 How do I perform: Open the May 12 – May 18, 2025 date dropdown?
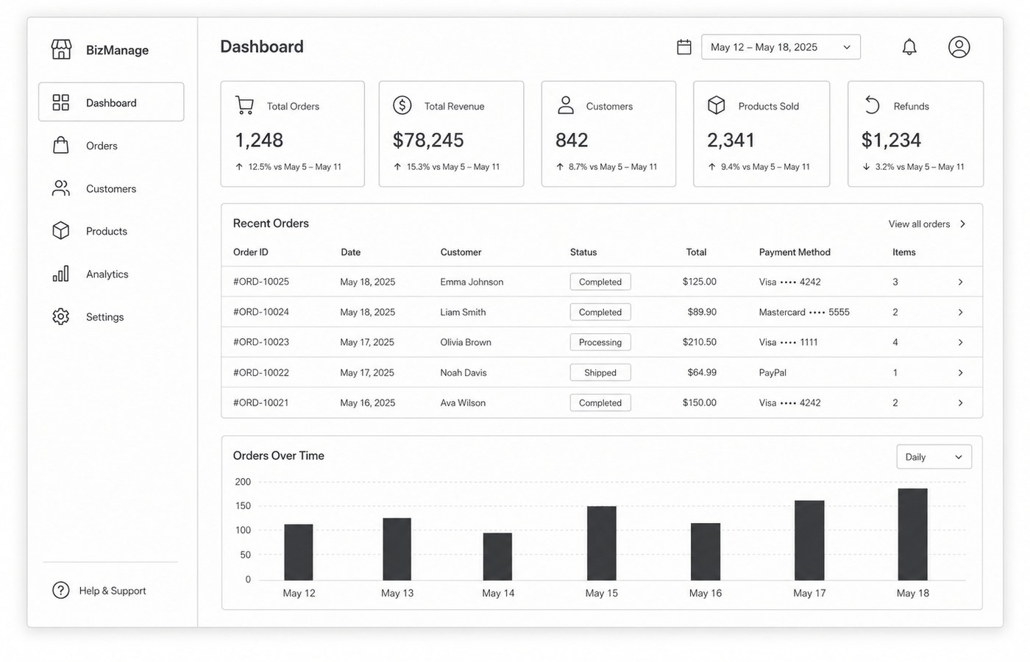point(781,47)
